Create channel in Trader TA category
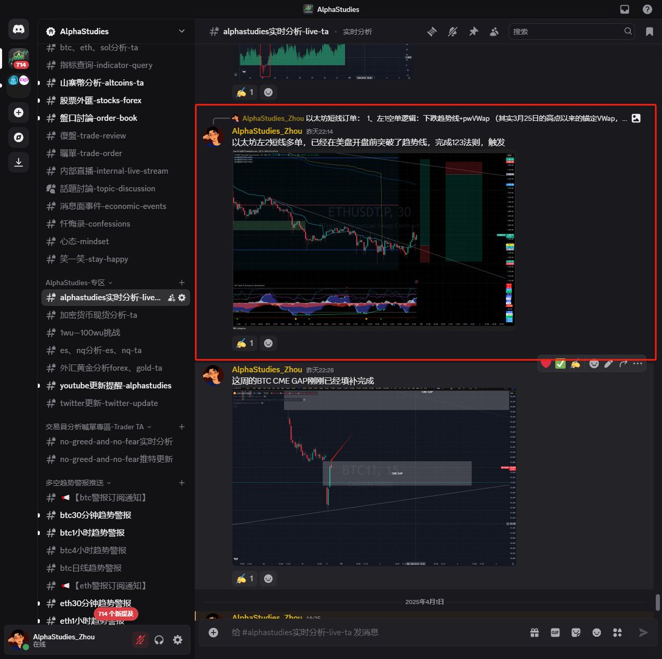Viewport: 662px width, 659px height. [181, 426]
